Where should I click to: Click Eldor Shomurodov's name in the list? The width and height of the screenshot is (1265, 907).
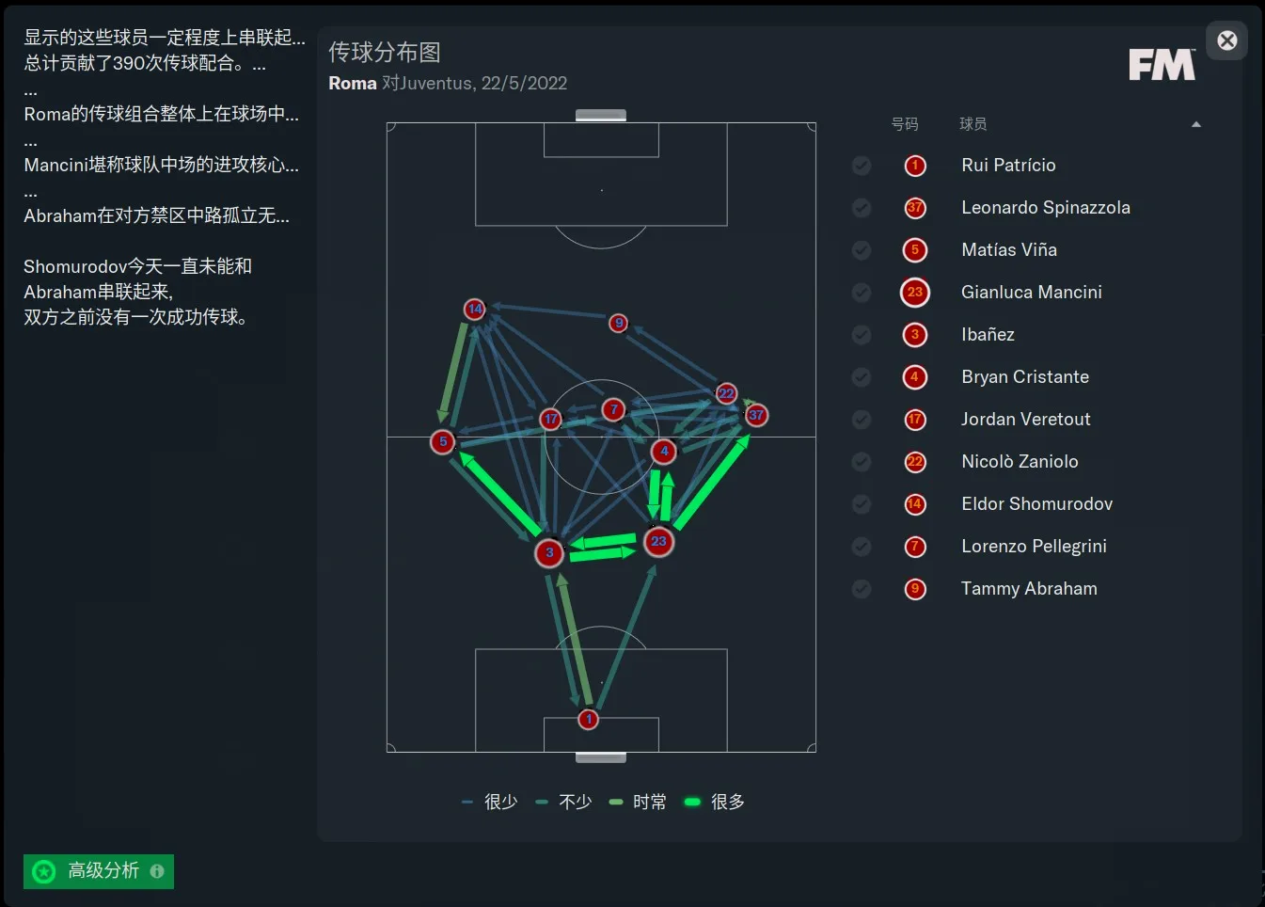click(x=1036, y=504)
